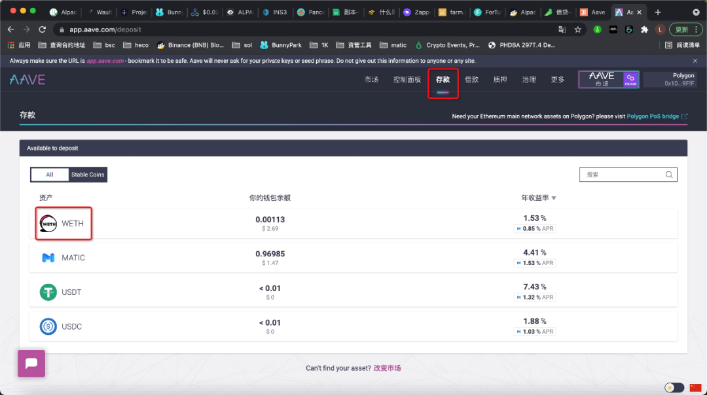
Task: Click the magnifier icon in search box
Action: coord(669,175)
